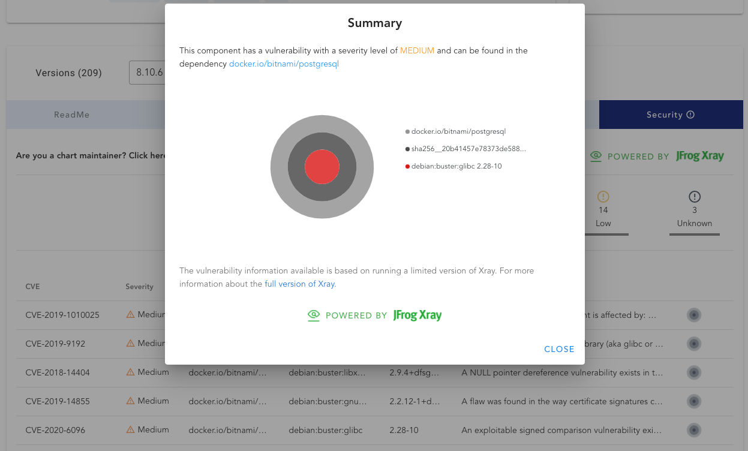Screen dimensions: 748x451
Task: Switch to the ReadMe tab
Action: 72,115
